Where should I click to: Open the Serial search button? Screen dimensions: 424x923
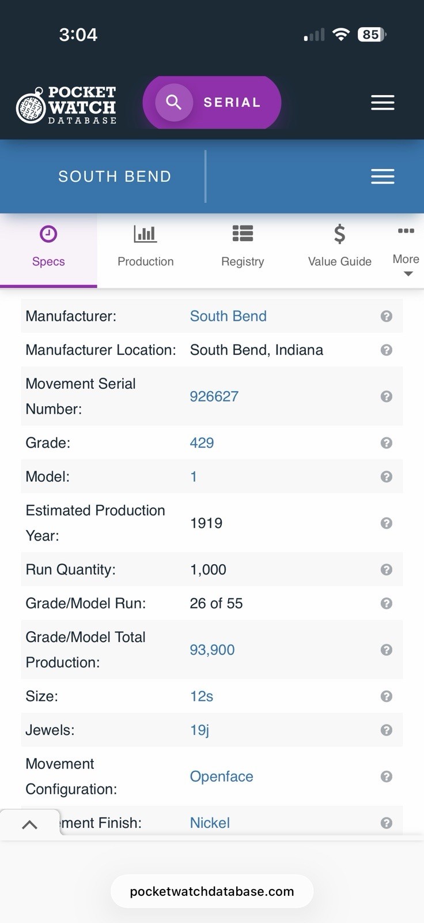click(x=212, y=102)
